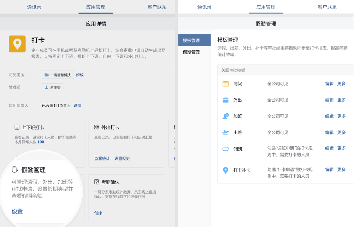The image size is (354, 227).
Task: Open 通讯录 tab in the 应用详情 panel
Action: point(34,7)
